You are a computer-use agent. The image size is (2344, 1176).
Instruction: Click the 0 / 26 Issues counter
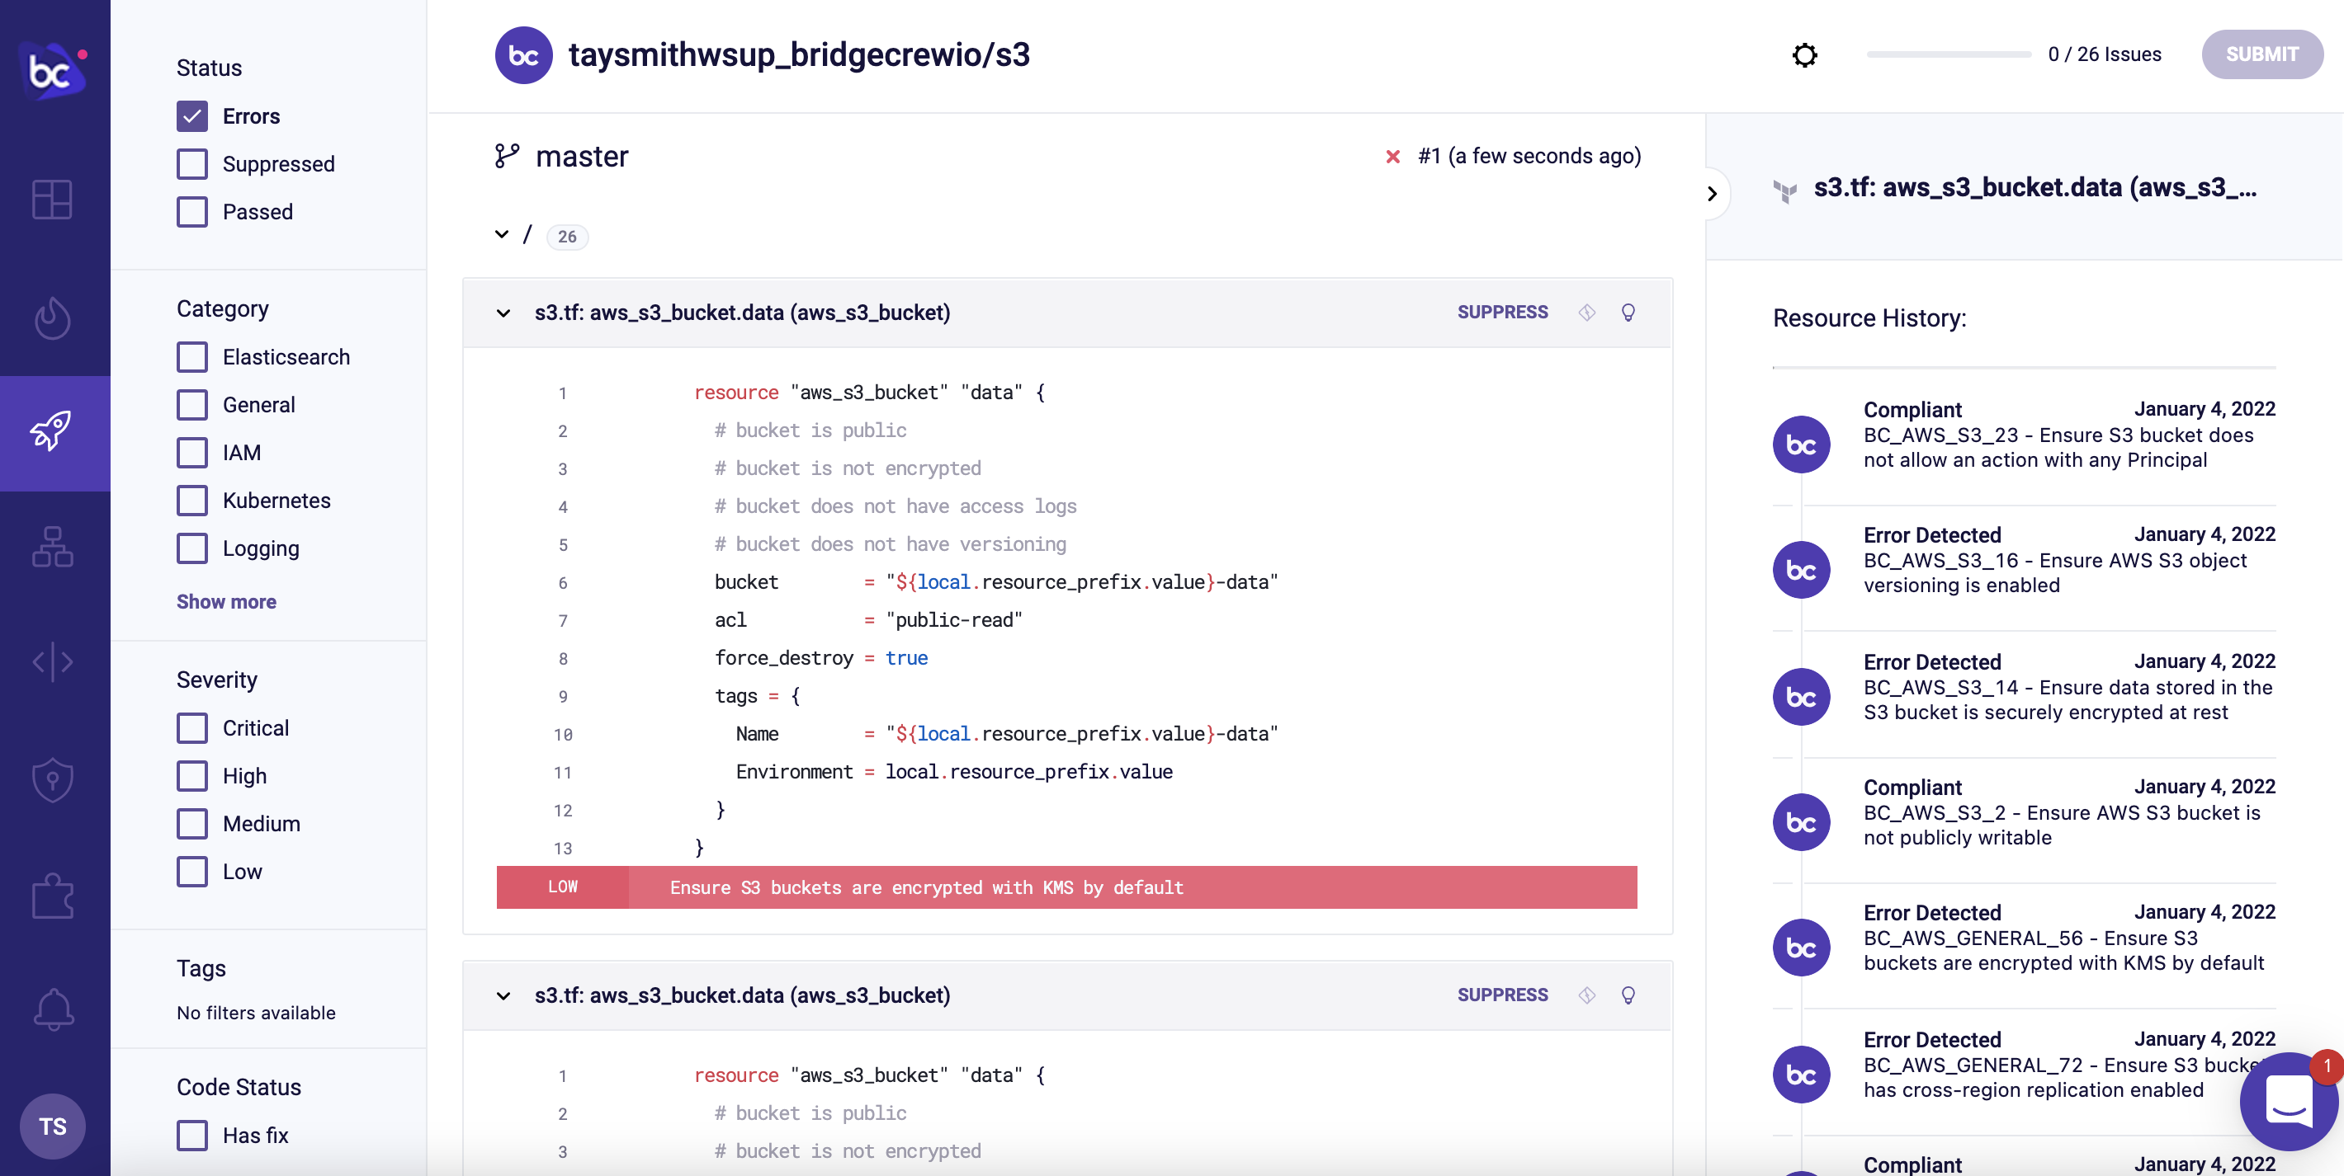click(x=2104, y=54)
